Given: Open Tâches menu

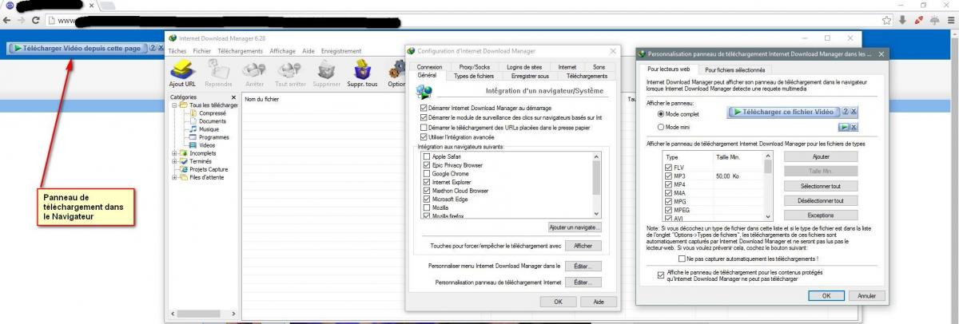Looking at the screenshot, I should (177, 51).
